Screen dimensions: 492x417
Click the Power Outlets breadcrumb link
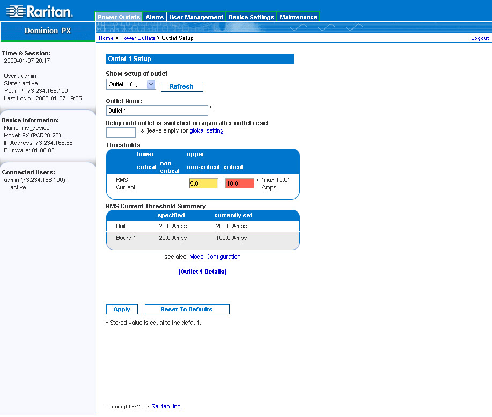click(137, 38)
